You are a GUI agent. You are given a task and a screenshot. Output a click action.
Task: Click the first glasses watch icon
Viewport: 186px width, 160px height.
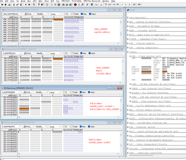pyautogui.click(x=64, y=5)
